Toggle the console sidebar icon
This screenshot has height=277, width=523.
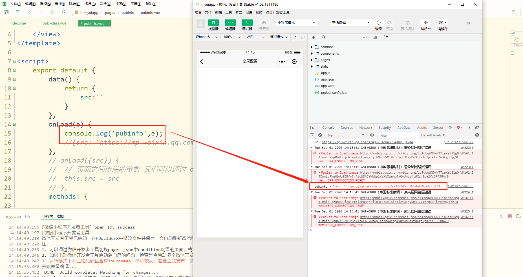(x=312, y=135)
